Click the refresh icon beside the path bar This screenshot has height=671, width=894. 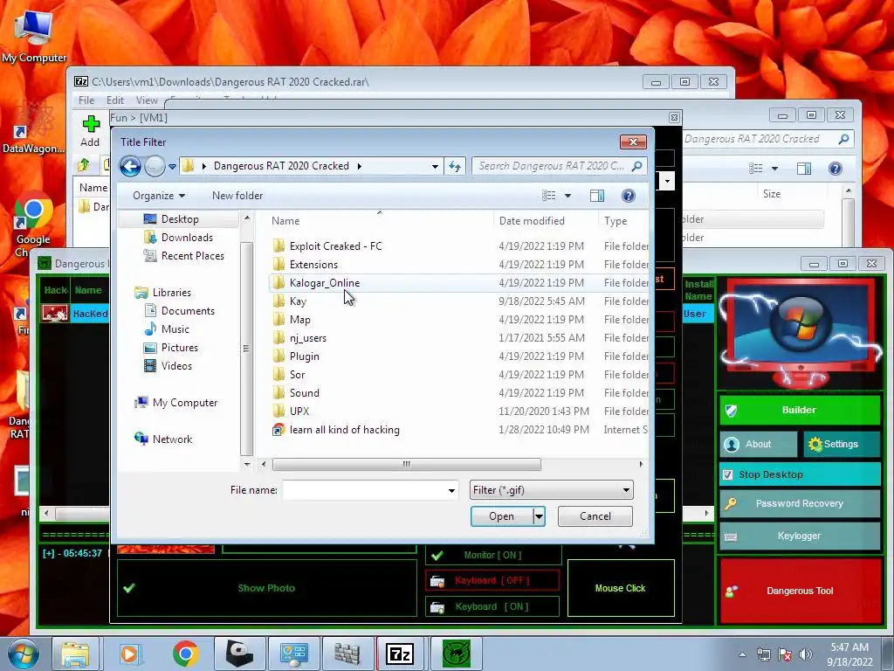[x=454, y=166]
